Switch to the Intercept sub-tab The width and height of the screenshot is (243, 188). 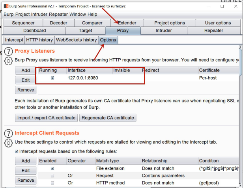14,40
